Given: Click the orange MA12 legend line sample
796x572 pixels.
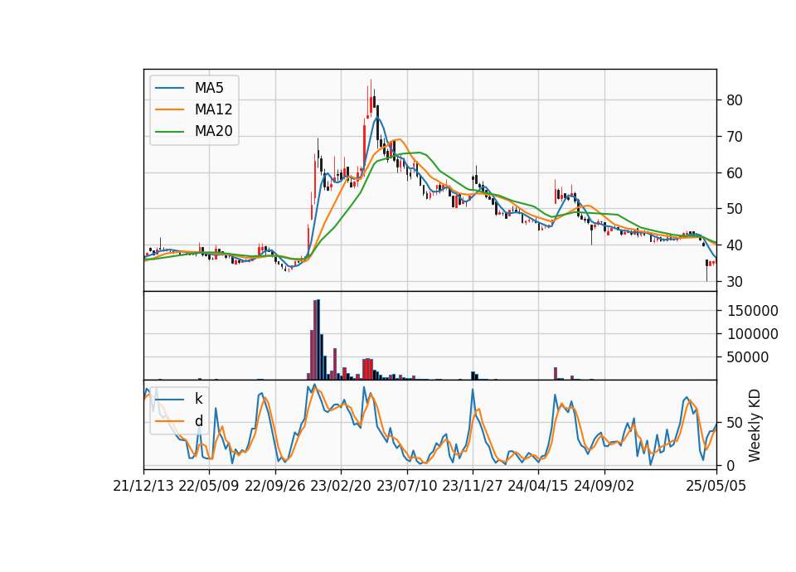Looking at the screenshot, I should tap(169, 109).
